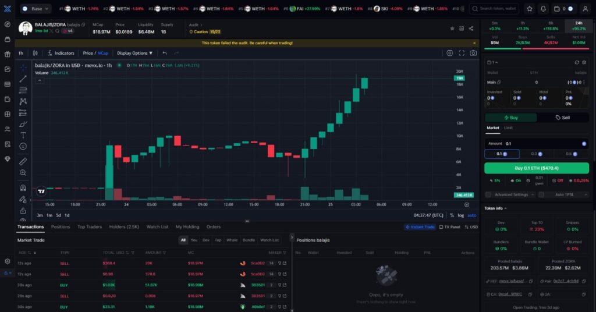Expand the Display Options menu

point(134,53)
